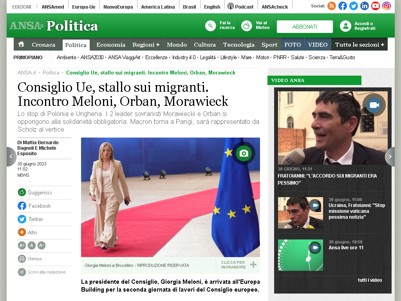Open ANSA's Instagram icon

387,6
